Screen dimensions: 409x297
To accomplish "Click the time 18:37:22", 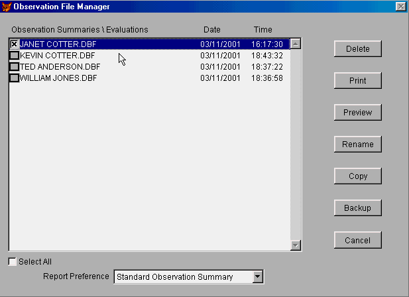I will pyautogui.click(x=267, y=67).
